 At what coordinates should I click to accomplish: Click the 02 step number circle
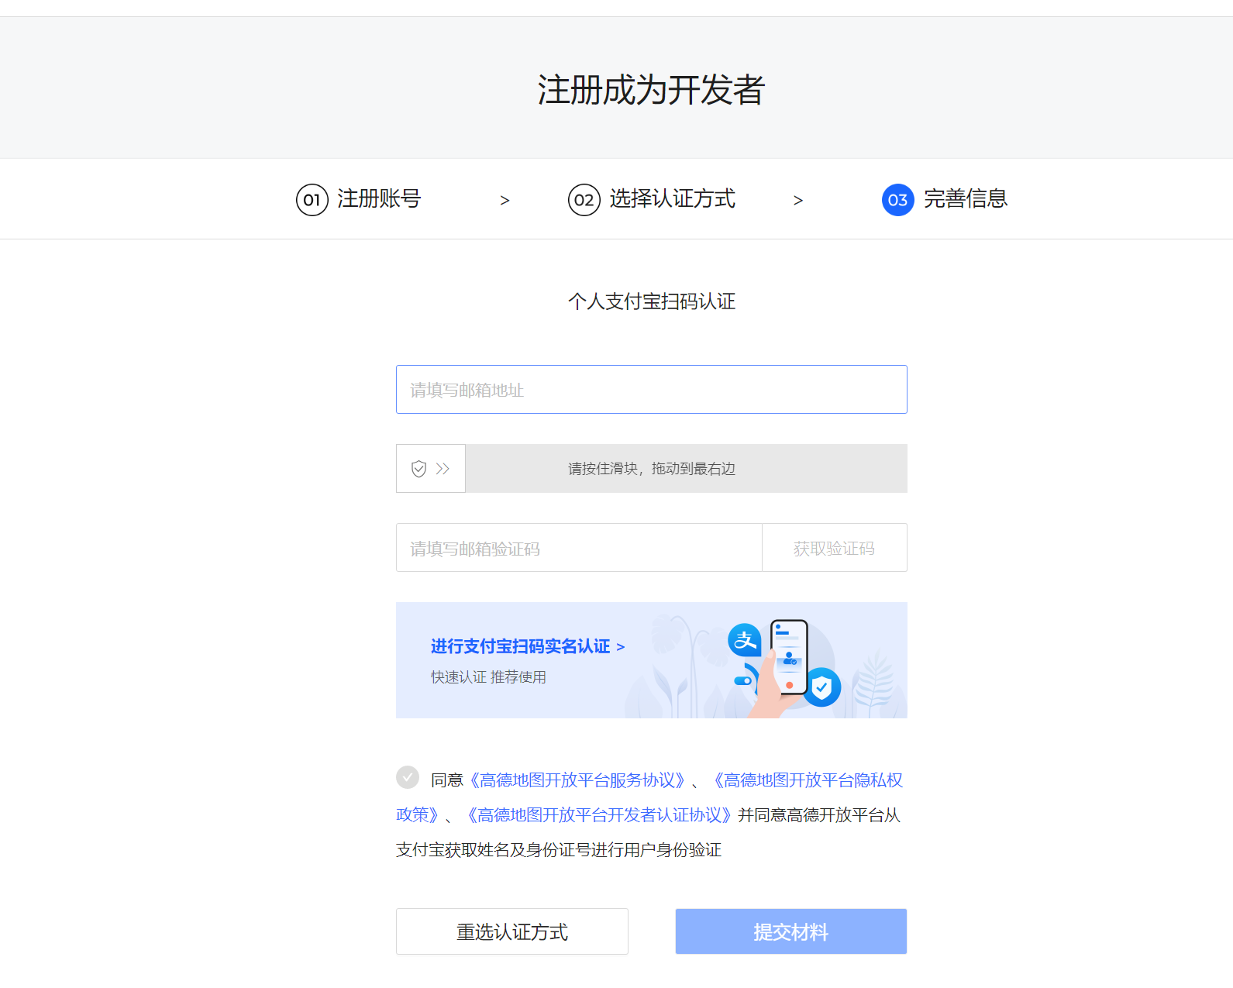[x=584, y=200]
